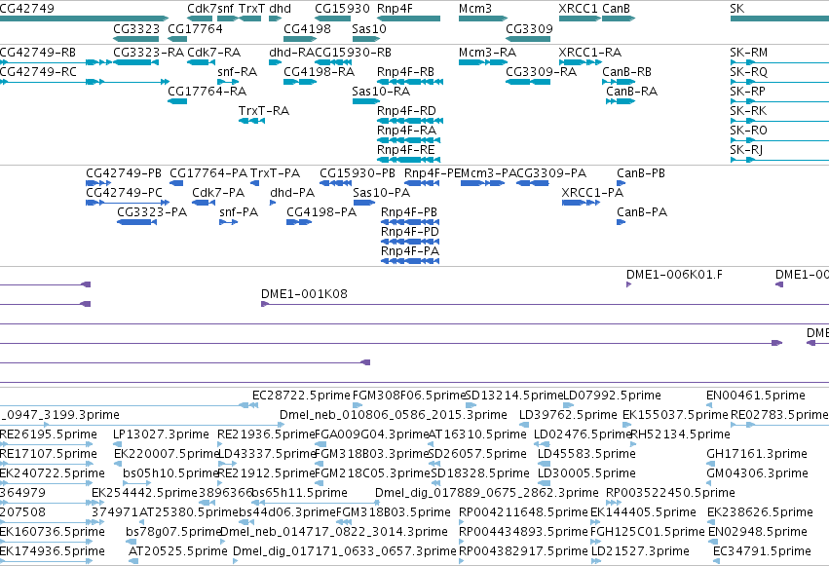Click EST bs05h10.5prime
Screen dimensions: 829x566
pyautogui.click(x=170, y=473)
